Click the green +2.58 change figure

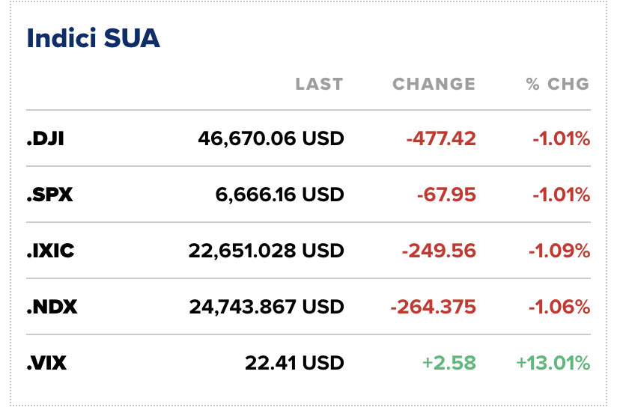pyautogui.click(x=449, y=363)
